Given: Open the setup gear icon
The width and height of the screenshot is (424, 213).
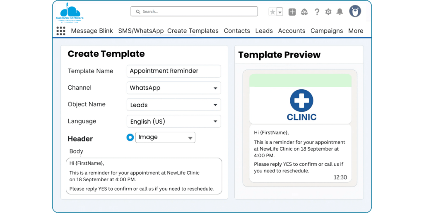Looking at the screenshot, I should click(x=328, y=12).
